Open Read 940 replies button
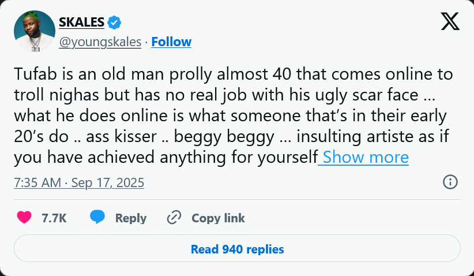This screenshot has width=474, height=276. (x=237, y=249)
